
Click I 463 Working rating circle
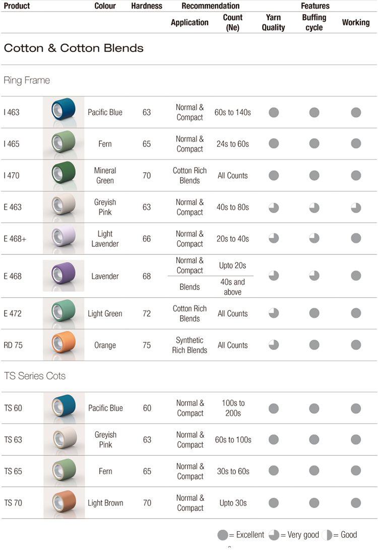[356, 113]
